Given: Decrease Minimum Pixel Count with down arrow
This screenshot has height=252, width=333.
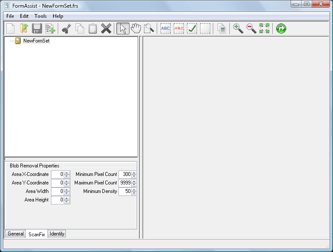Looking at the screenshot, I should click(134, 176).
